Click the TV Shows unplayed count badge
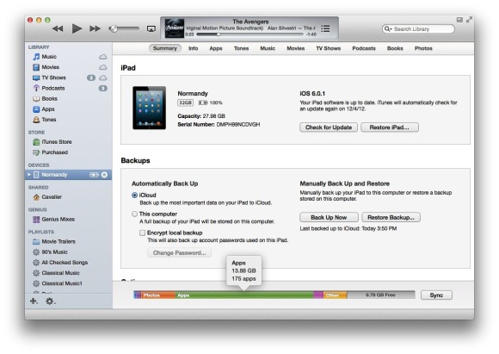 tap(91, 78)
